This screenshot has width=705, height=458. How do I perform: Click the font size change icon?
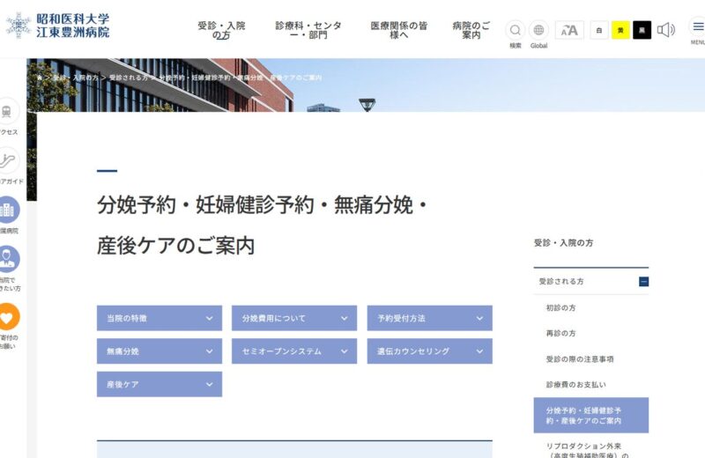(x=569, y=30)
